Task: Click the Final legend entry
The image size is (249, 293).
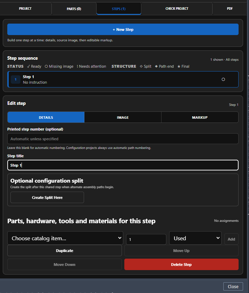Action: 183,66
